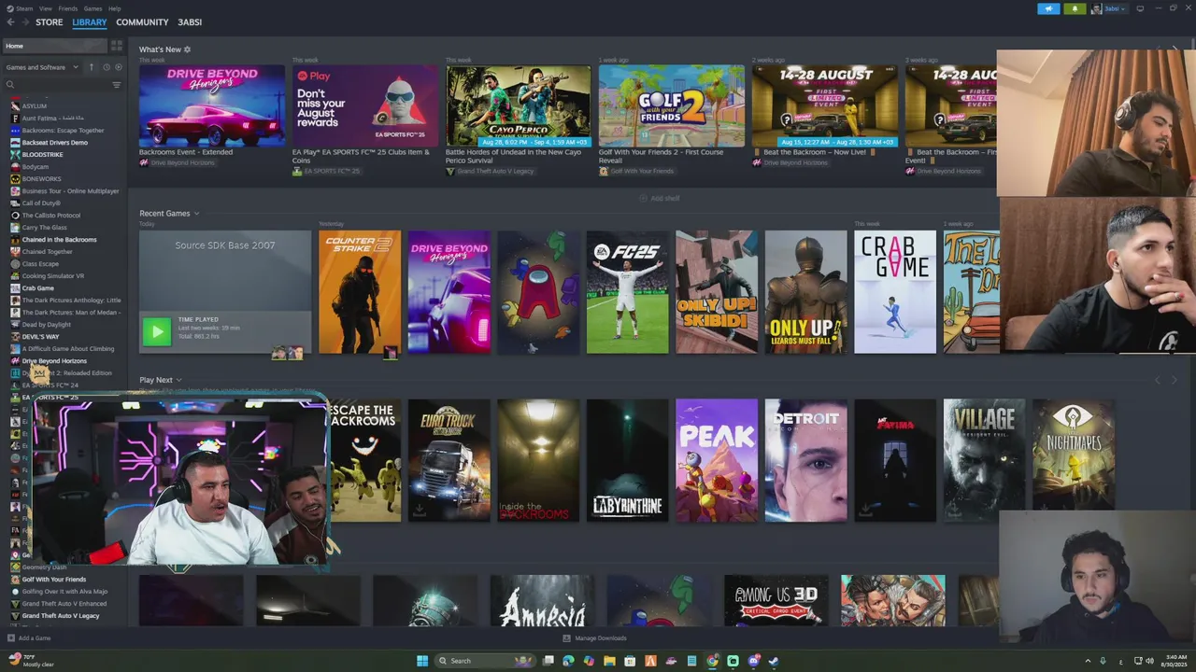Expand the Recent Games shelf dropdown
The image size is (1196, 672).
196,214
